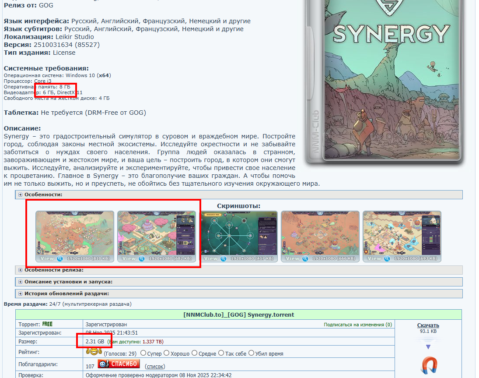
Task: Click the Видеоадаптер DirectX 11 line
Action: pyautogui.click(x=43, y=92)
